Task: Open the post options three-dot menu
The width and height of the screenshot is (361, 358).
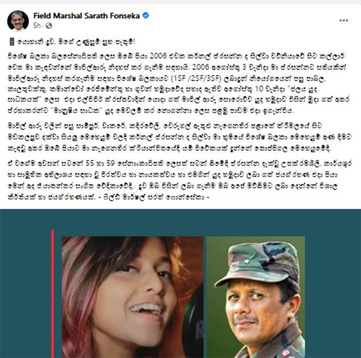Action: 343,21
